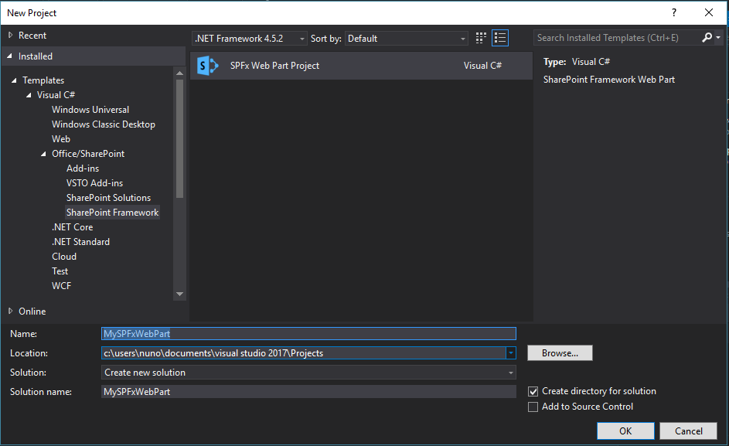
Task: Collapse the Visual C# tree node
Action: [29, 95]
